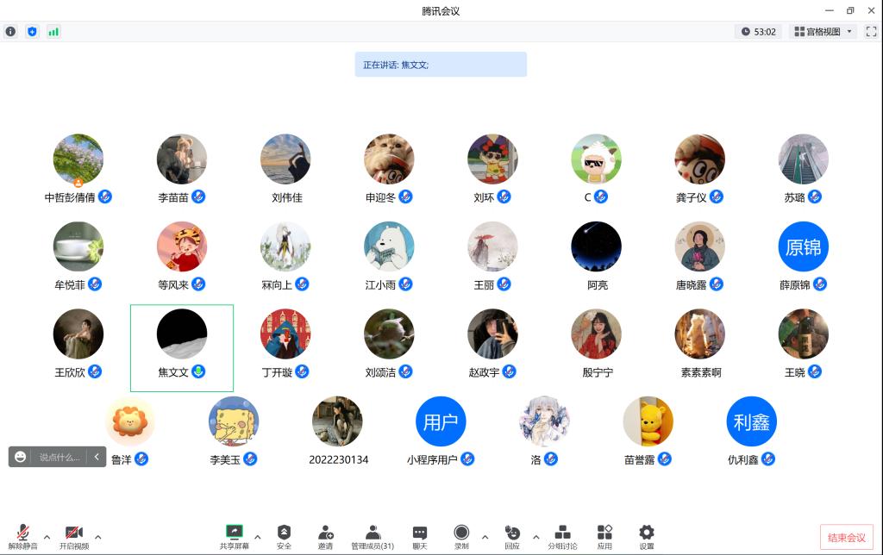Expand audio options arrow beside 解除静音
The width and height of the screenshot is (883, 555).
click(x=47, y=537)
